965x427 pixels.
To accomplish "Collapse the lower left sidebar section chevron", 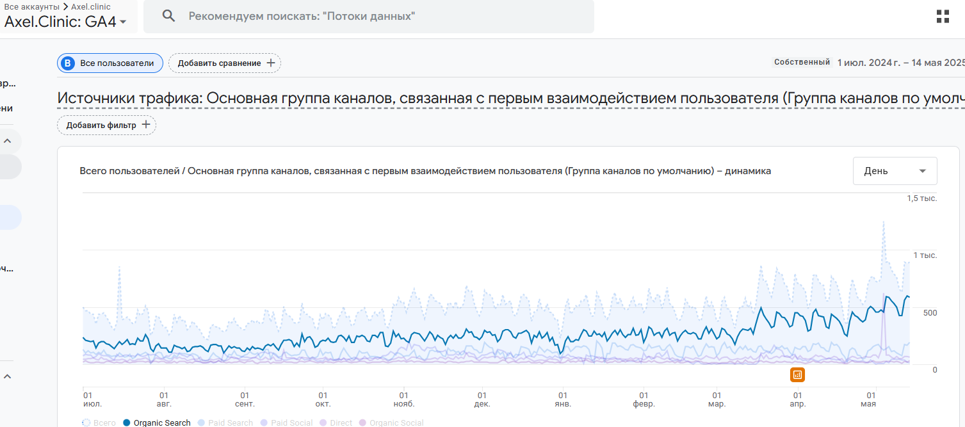I will coord(8,376).
